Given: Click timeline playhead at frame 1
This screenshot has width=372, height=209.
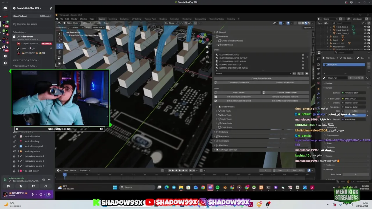Looking at the screenshot, I should tap(65, 174).
